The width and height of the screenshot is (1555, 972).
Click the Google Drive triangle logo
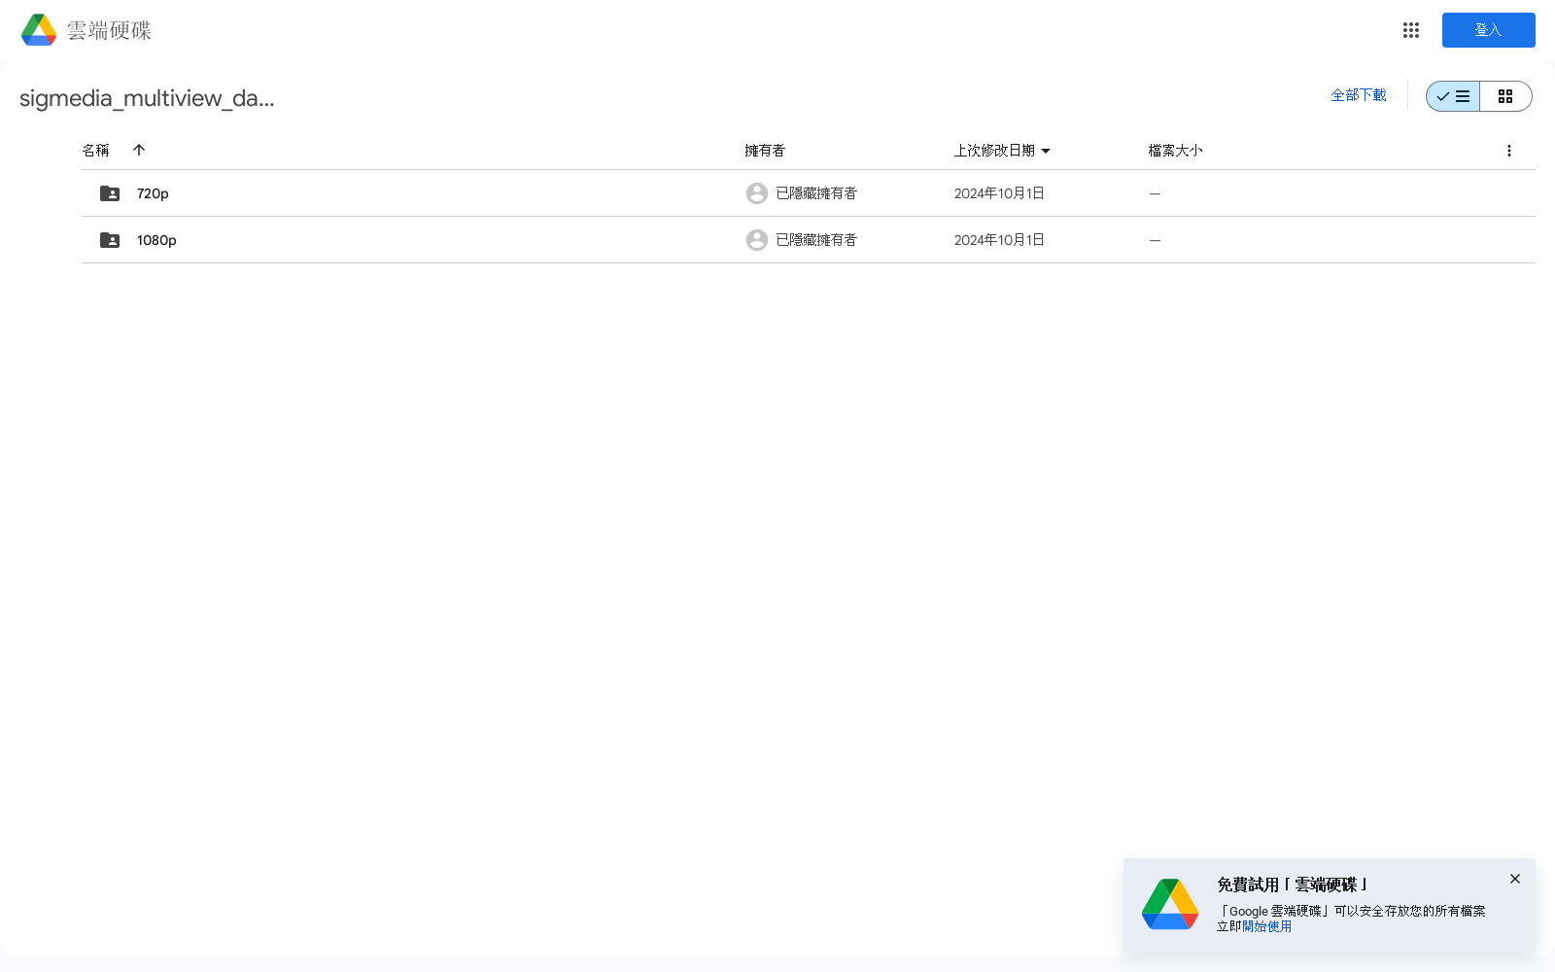pyautogui.click(x=37, y=29)
